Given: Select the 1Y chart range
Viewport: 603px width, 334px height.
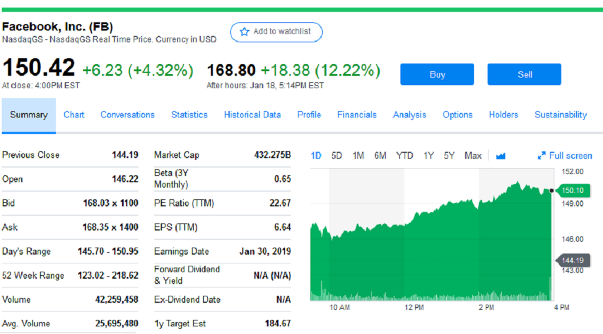Looking at the screenshot, I should [x=429, y=155].
